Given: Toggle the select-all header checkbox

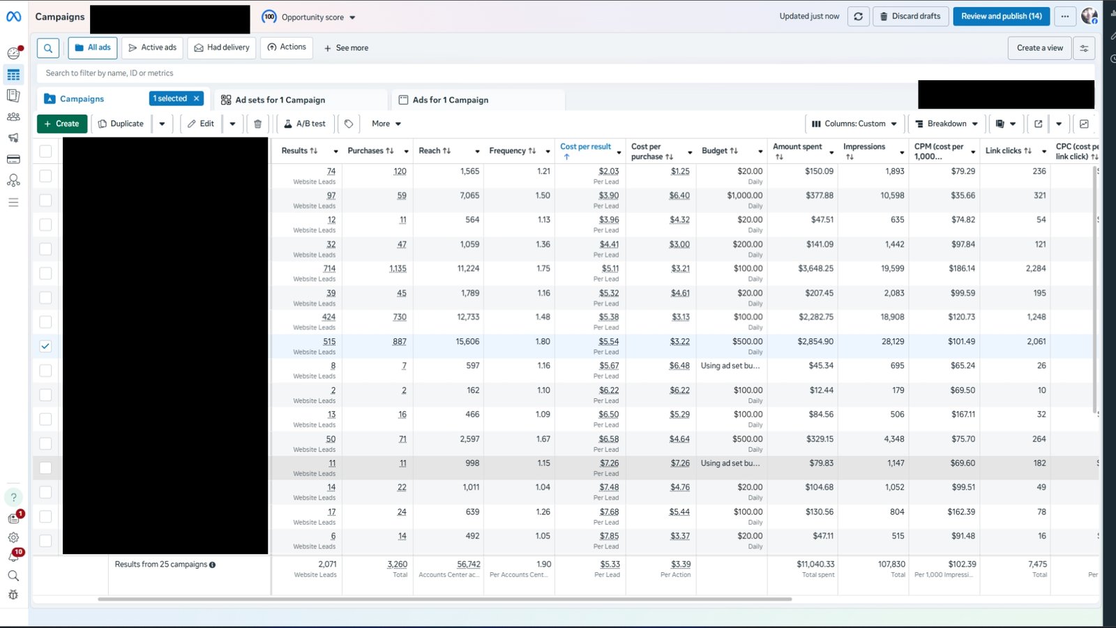Looking at the screenshot, I should pyautogui.click(x=45, y=151).
